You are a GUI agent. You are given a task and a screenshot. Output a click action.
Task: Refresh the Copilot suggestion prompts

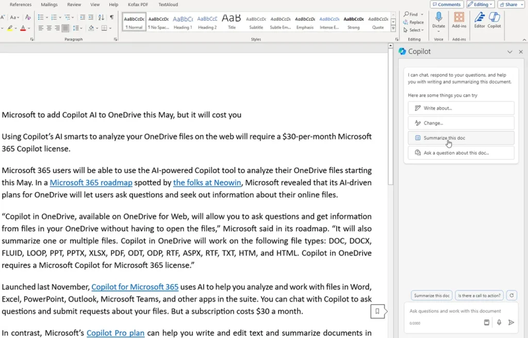click(511, 295)
